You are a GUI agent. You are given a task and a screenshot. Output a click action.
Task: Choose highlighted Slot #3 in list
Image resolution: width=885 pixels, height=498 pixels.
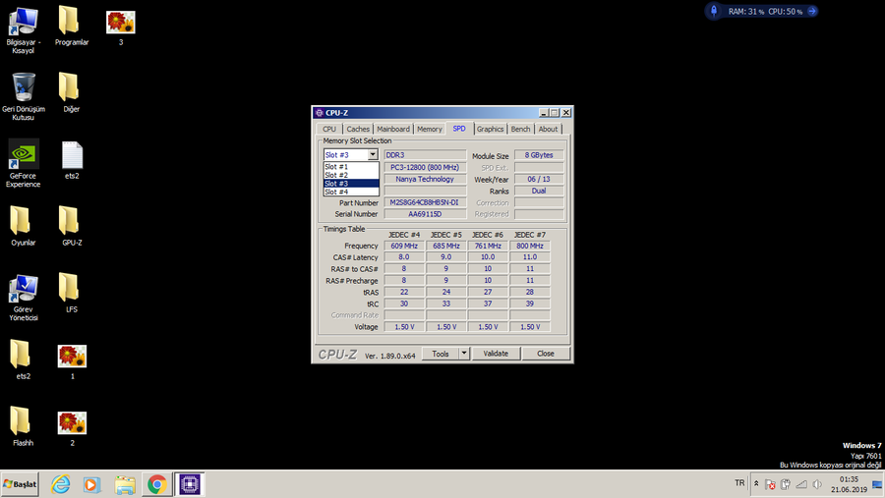[351, 184]
